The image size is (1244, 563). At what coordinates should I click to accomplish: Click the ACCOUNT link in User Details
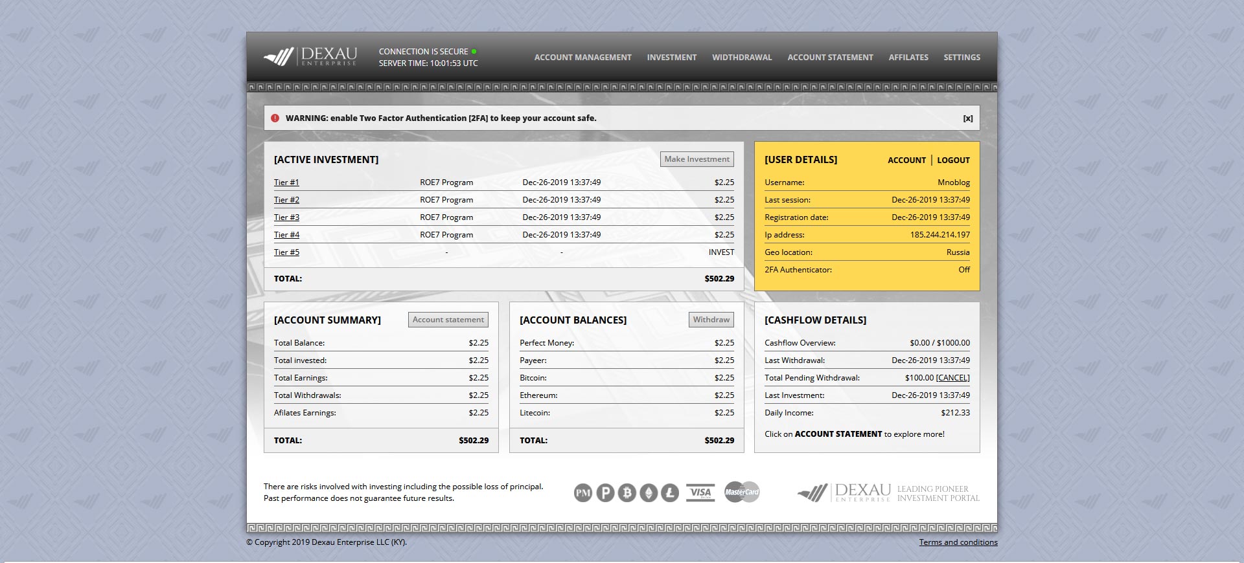906,160
